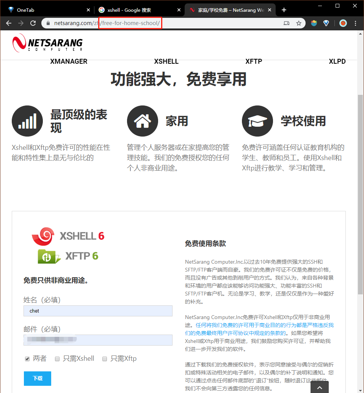
Task: Close the xshell Google search tab
Action: pos(179,10)
